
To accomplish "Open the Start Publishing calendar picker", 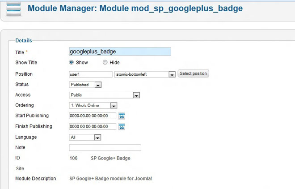I will coord(122,116).
